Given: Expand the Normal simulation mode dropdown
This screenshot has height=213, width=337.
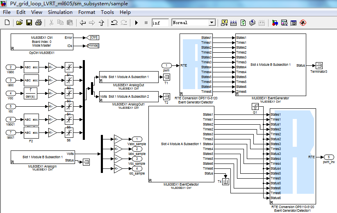Looking at the screenshot, I should coord(212,23).
